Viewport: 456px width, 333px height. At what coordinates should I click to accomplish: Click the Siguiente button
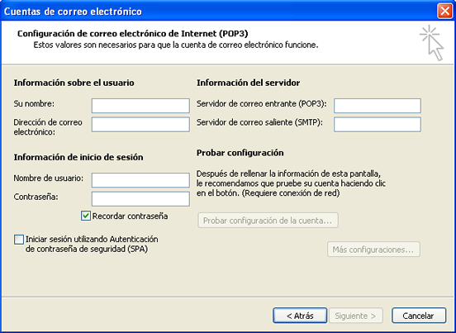point(356,316)
